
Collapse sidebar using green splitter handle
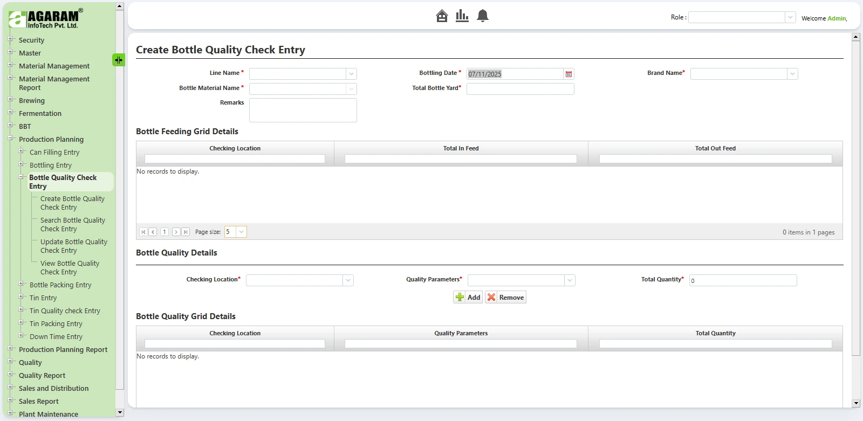click(119, 60)
